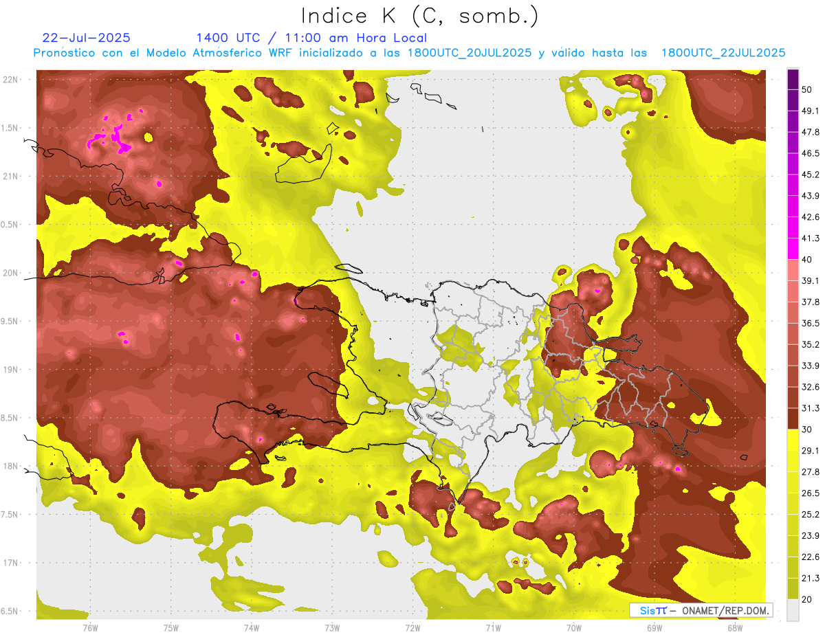Click the colorbar value '45.2'
This screenshot has width=825, height=637.
tap(811, 175)
